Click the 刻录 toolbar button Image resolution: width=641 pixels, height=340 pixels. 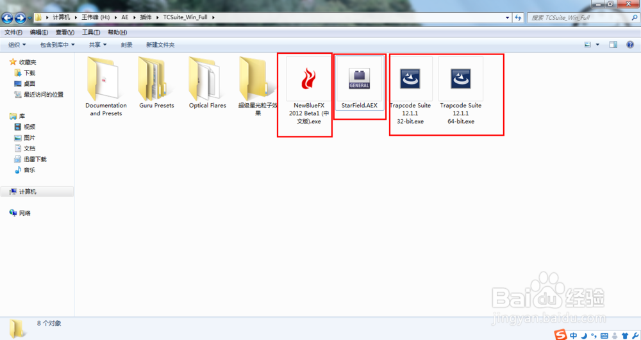coord(126,44)
